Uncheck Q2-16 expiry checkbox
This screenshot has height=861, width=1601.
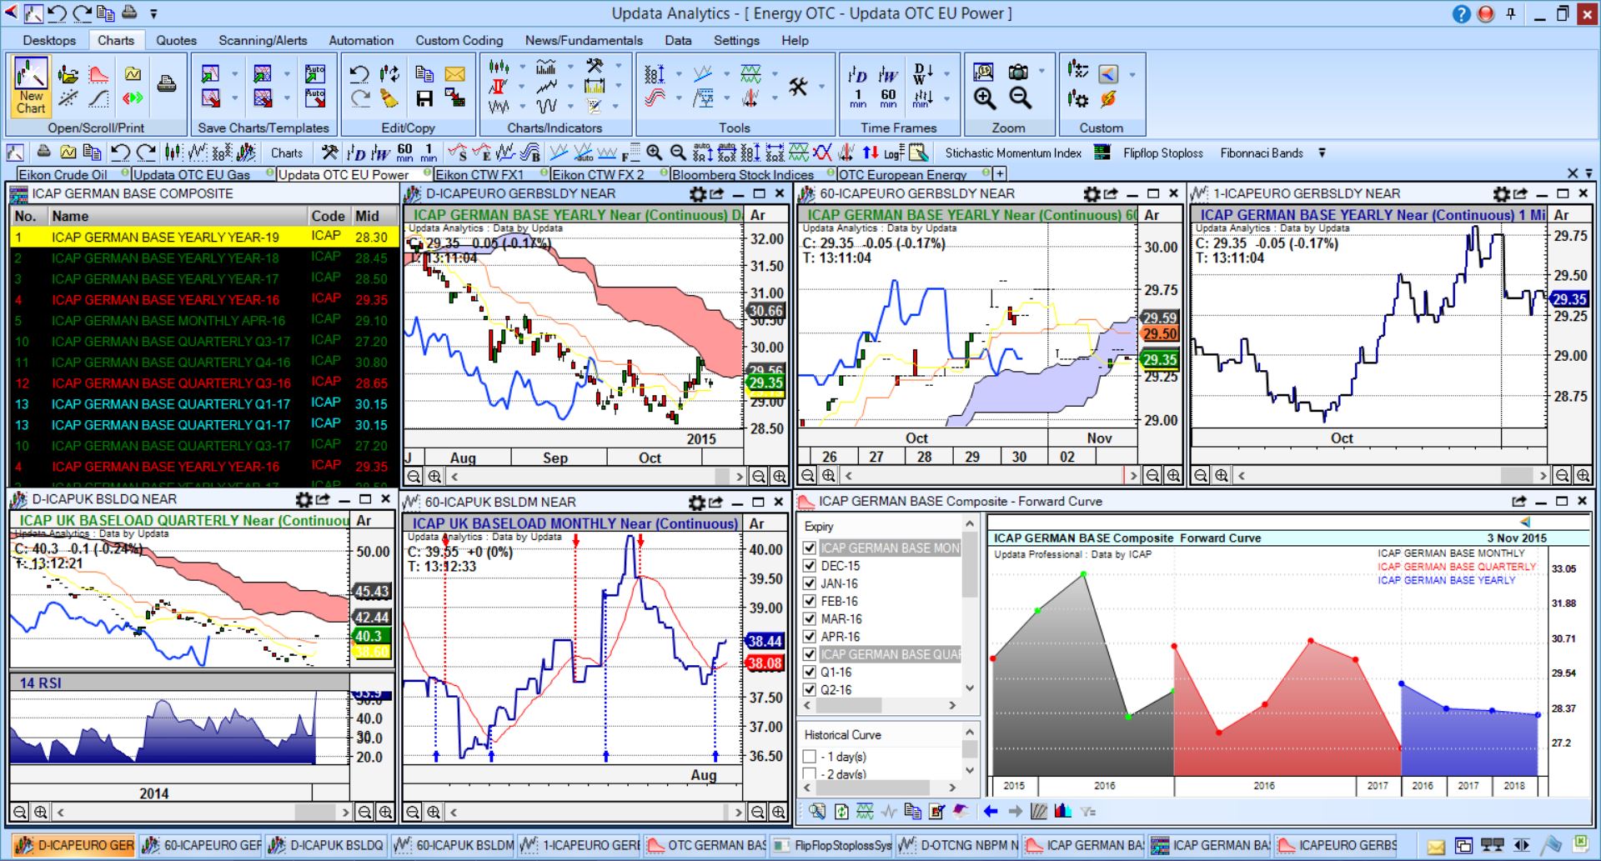click(809, 689)
